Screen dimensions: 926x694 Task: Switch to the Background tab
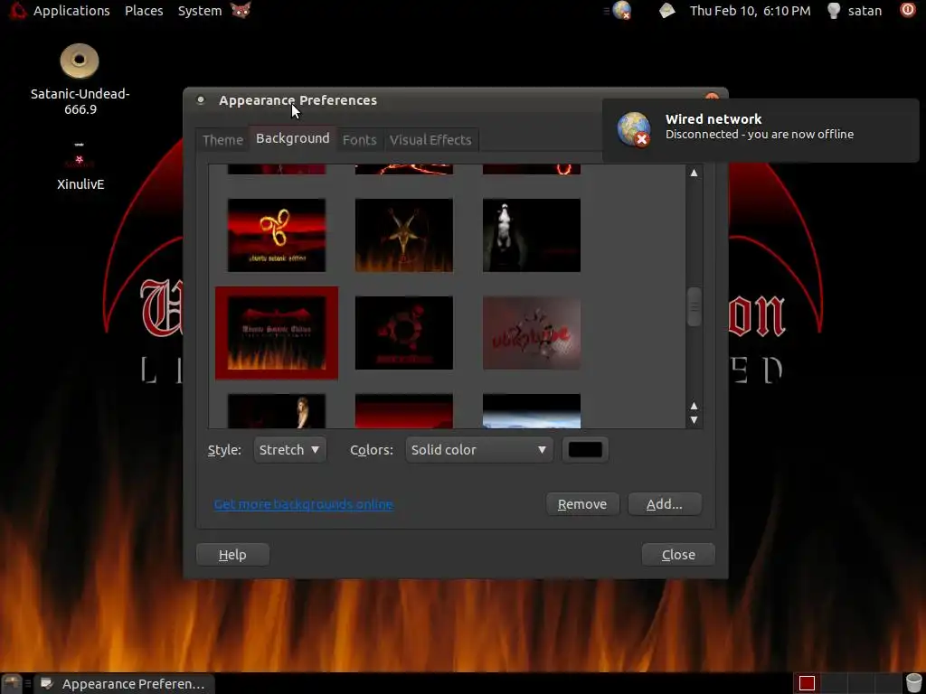(293, 138)
